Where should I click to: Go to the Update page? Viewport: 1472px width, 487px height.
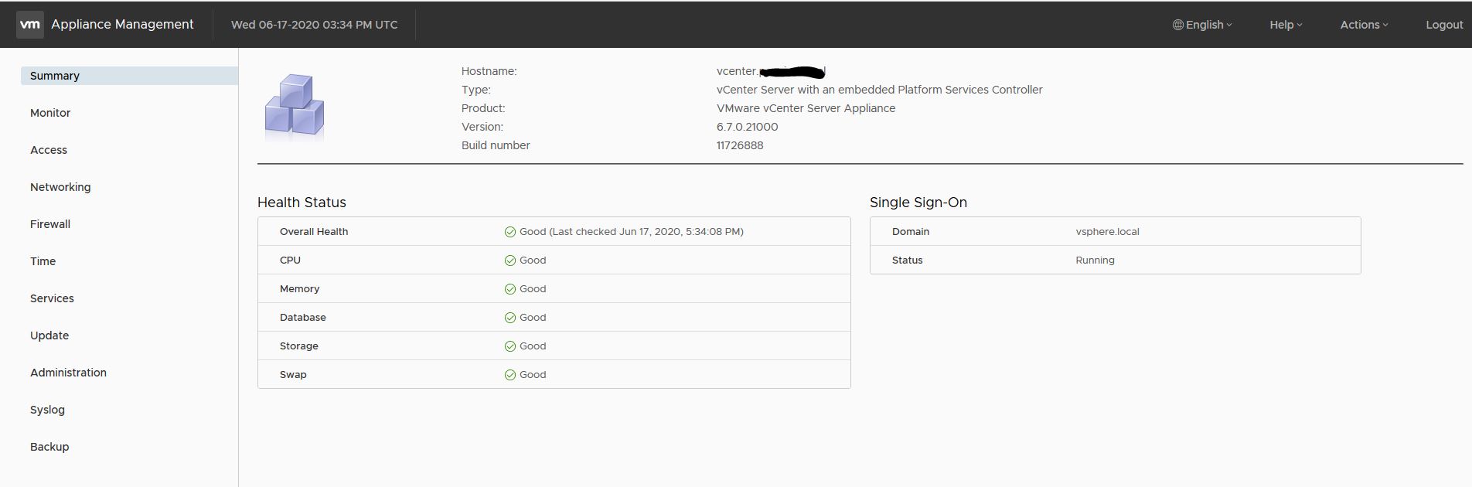pyautogui.click(x=49, y=335)
